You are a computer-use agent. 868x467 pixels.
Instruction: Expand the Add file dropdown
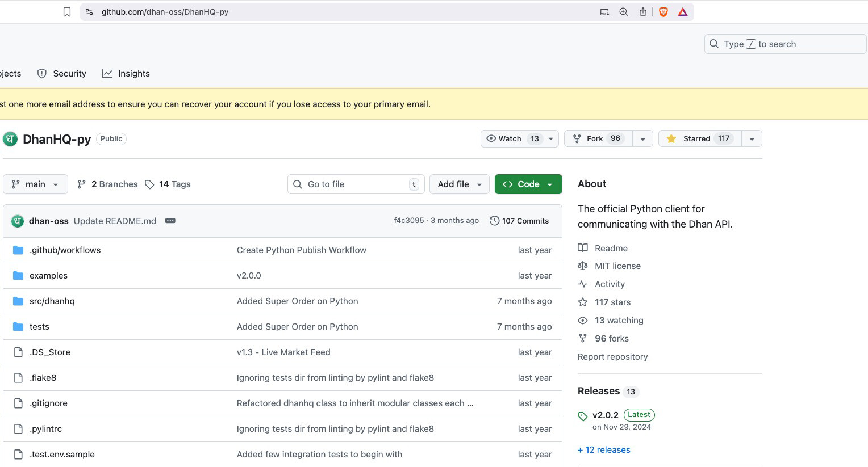pyautogui.click(x=459, y=184)
